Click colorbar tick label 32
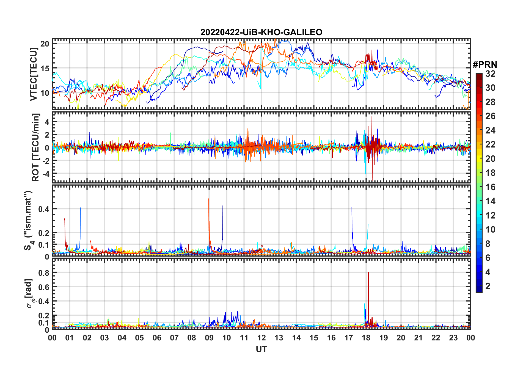 tap(490, 73)
